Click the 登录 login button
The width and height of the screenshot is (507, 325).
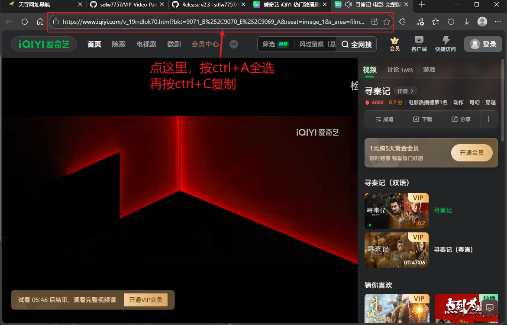coord(483,44)
